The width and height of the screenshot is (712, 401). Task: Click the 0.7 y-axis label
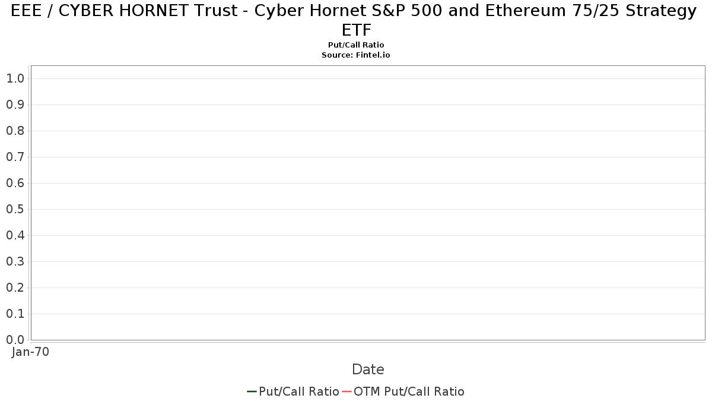(x=15, y=157)
